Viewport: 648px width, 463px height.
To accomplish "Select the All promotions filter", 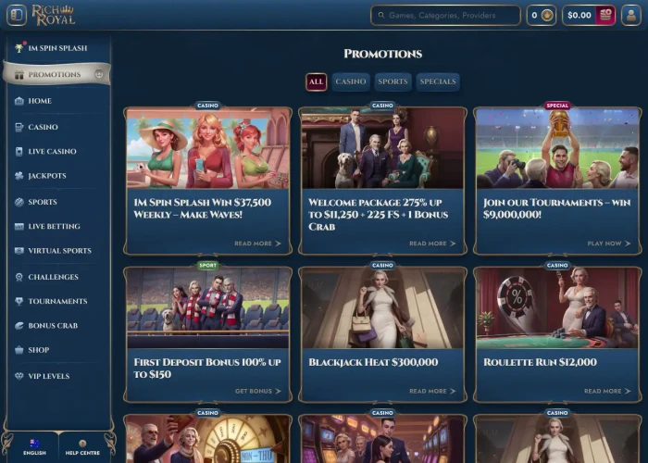I will 317,81.
